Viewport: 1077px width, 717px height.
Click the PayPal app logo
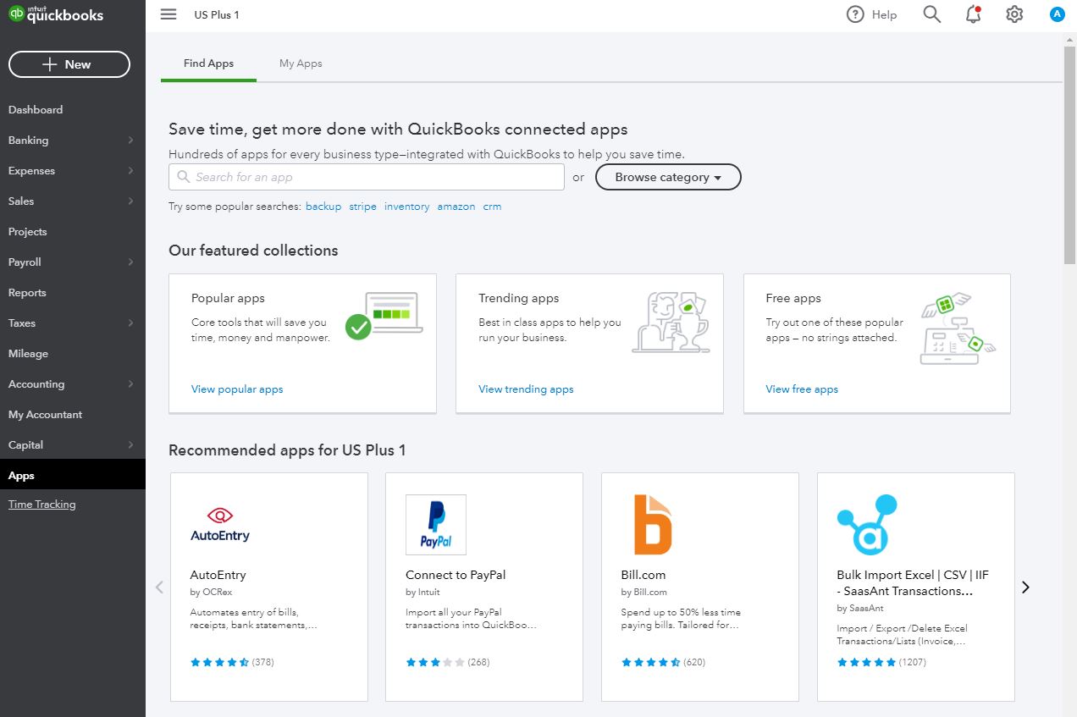click(x=435, y=525)
